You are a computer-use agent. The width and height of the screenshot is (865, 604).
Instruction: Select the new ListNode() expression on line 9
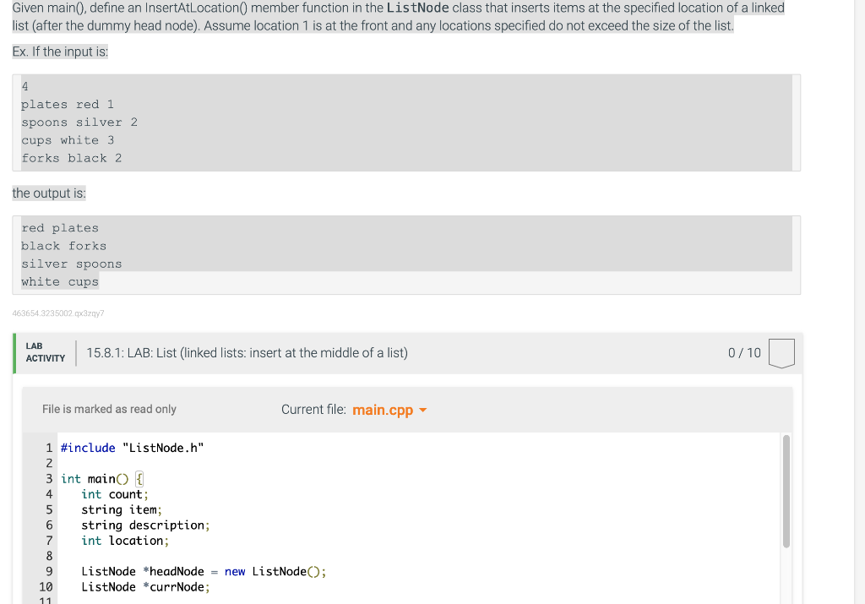[271, 571]
